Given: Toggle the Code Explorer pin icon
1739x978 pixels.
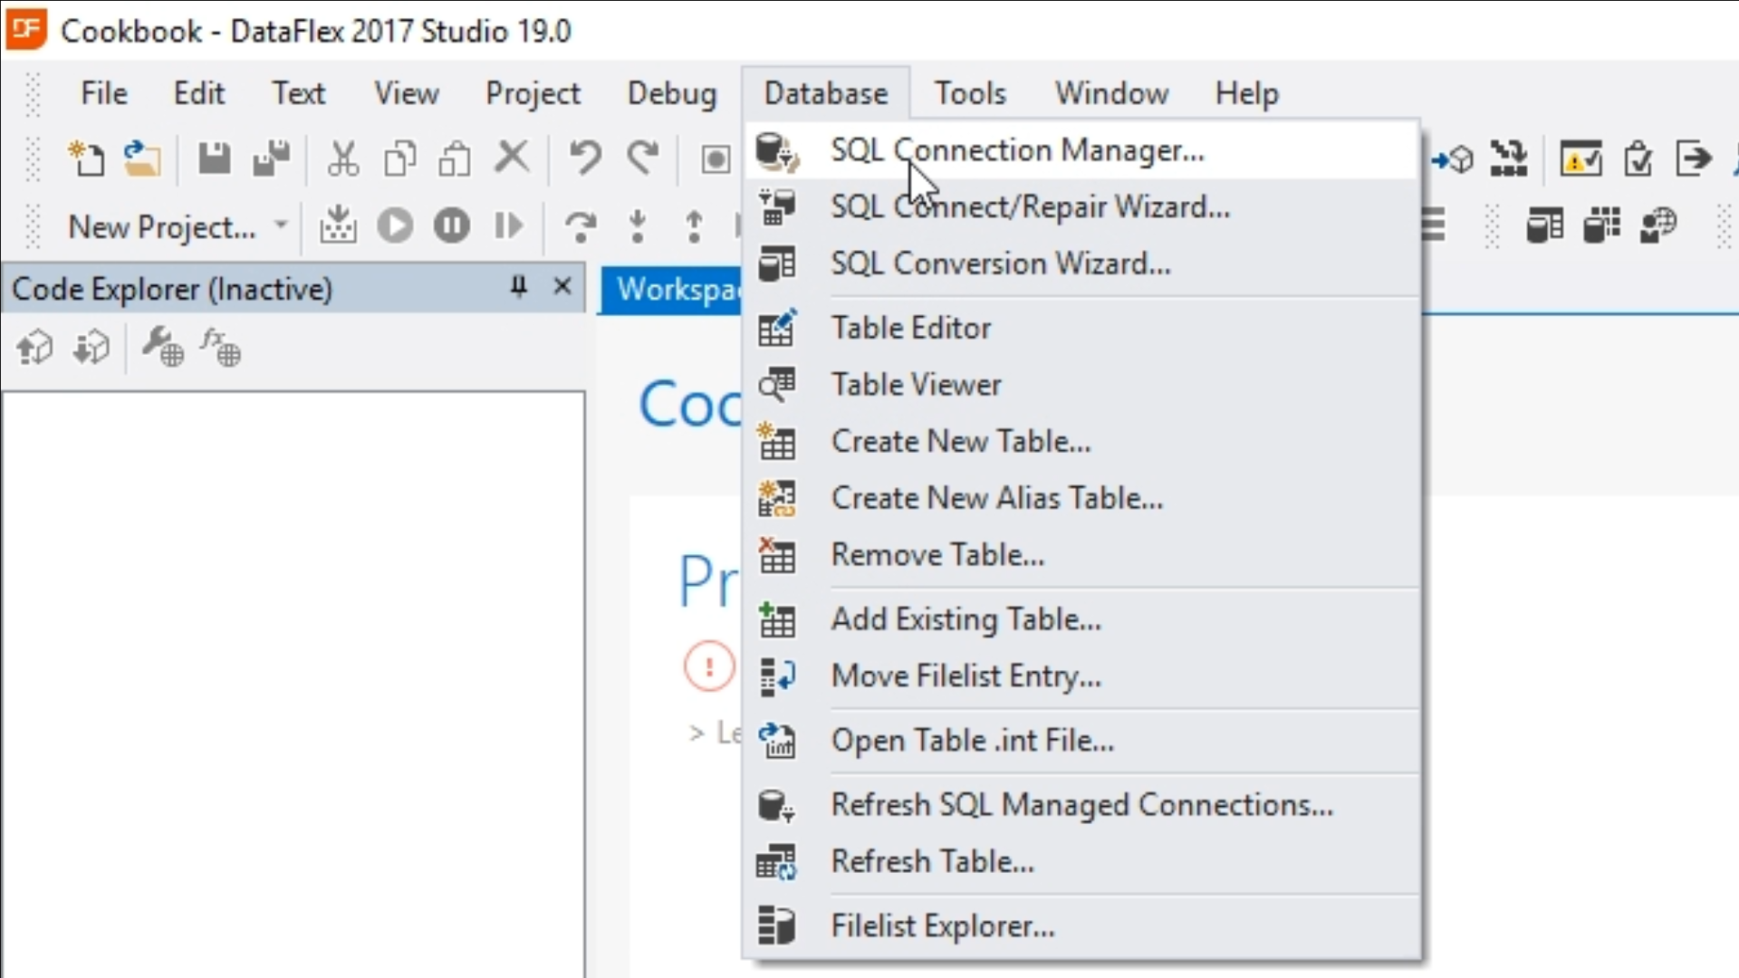Looking at the screenshot, I should point(518,287).
